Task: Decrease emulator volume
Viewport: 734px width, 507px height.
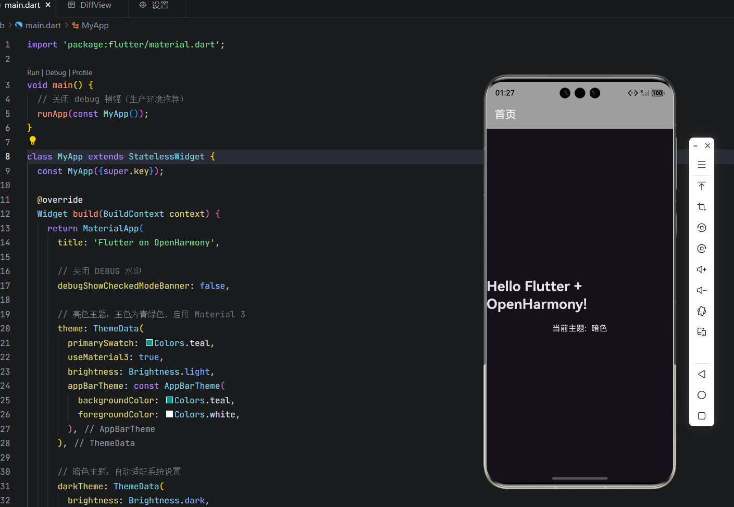Action: pyautogui.click(x=702, y=290)
